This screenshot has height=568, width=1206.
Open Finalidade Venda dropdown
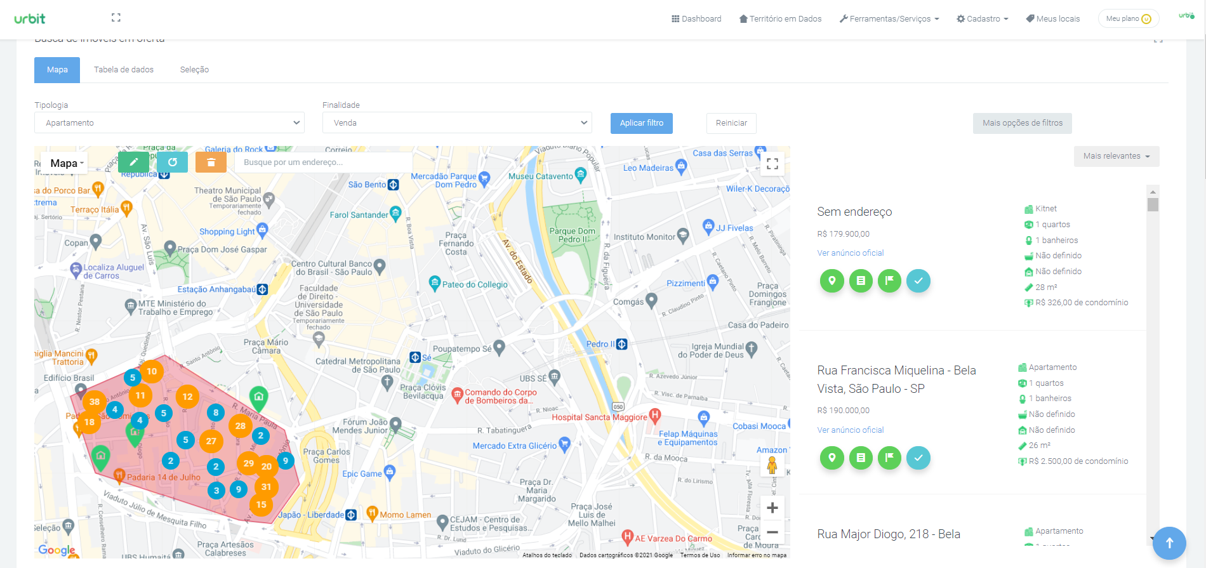pyautogui.click(x=457, y=122)
